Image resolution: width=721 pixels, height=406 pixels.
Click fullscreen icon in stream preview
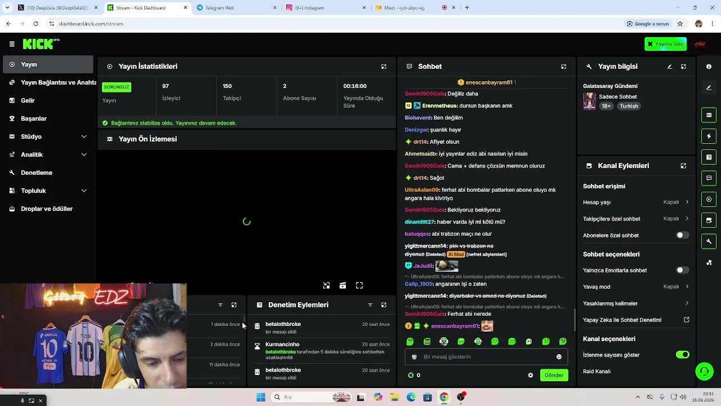click(359, 285)
